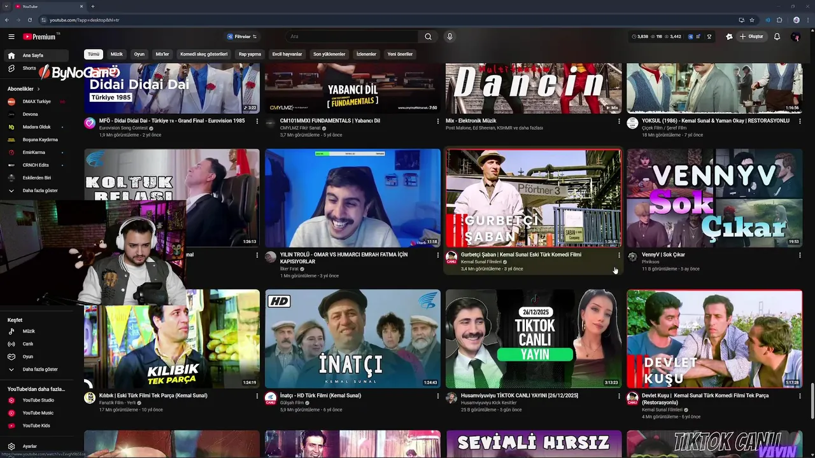The height and width of the screenshot is (458, 815).
Task: Expand Daha fazla göster under subscriptions
Action: coord(40,191)
